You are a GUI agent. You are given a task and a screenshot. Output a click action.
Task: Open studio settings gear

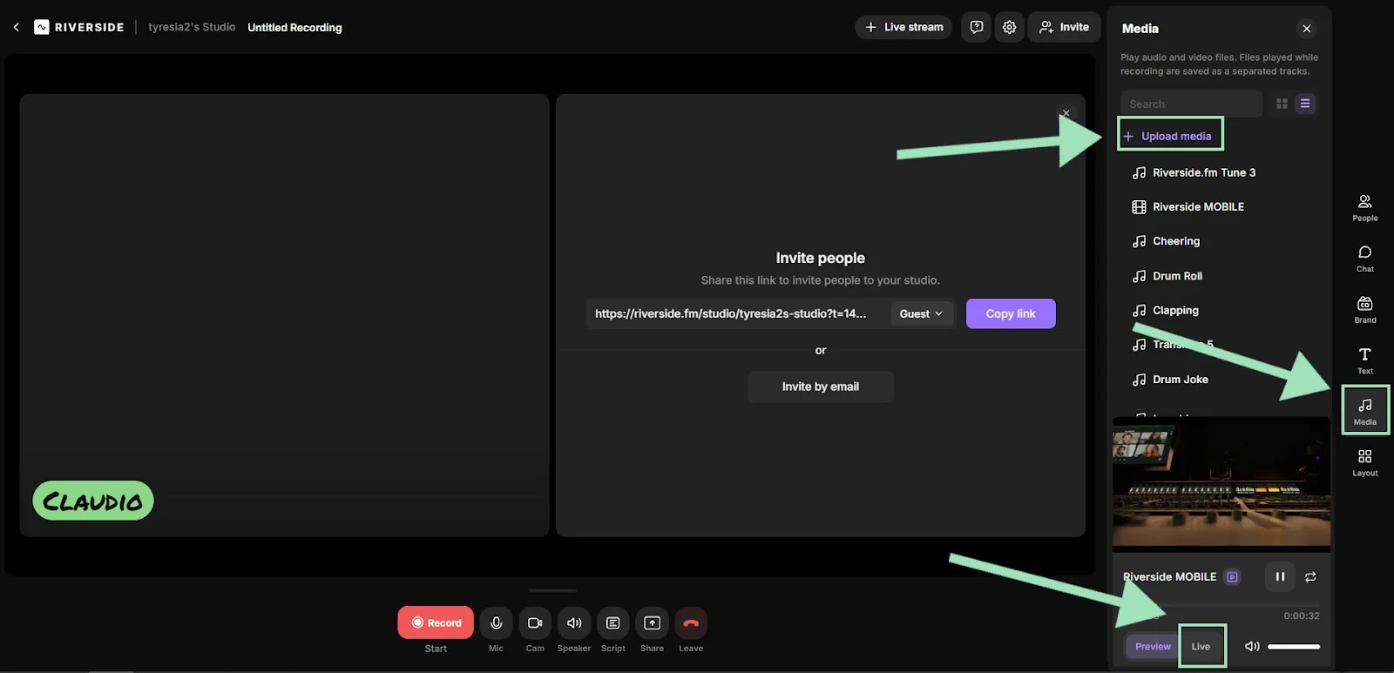pyautogui.click(x=1009, y=27)
